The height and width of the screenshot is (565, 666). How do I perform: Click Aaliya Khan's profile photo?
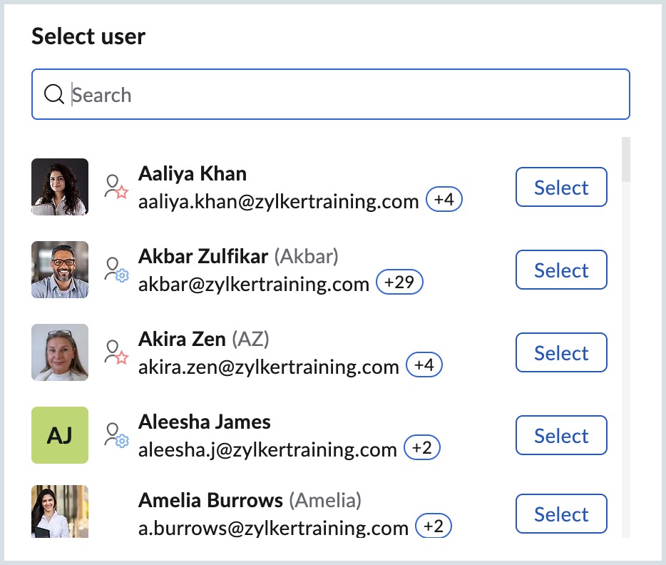(60, 187)
